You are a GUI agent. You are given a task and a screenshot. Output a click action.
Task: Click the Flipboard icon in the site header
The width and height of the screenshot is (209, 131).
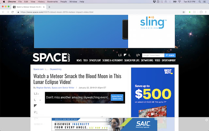[125, 55]
